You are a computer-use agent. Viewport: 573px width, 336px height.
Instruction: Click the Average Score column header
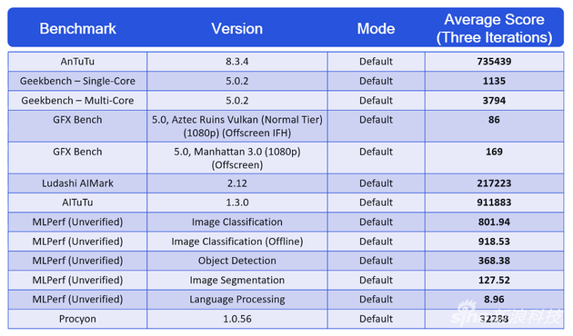tap(494, 28)
